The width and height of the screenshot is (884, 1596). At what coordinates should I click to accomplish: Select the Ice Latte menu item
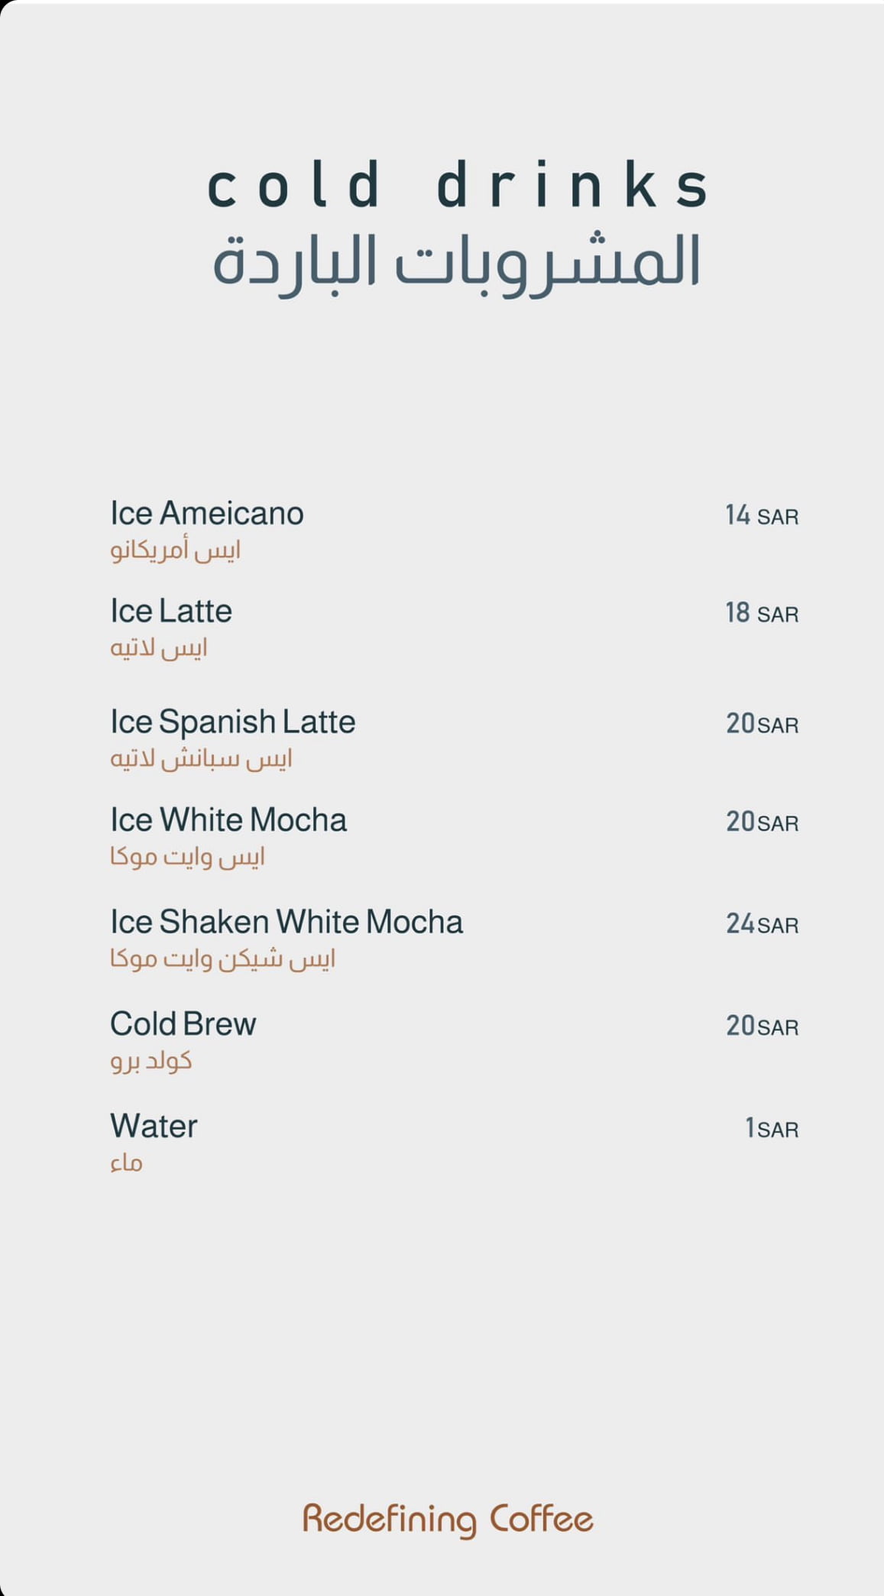(x=170, y=611)
